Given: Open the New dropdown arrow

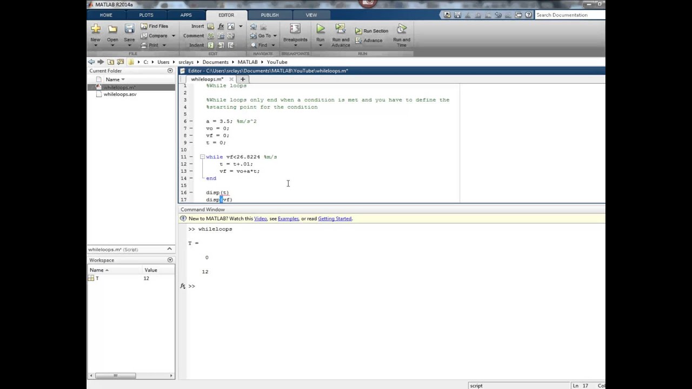Looking at the screenshot, I should [95, 45].
